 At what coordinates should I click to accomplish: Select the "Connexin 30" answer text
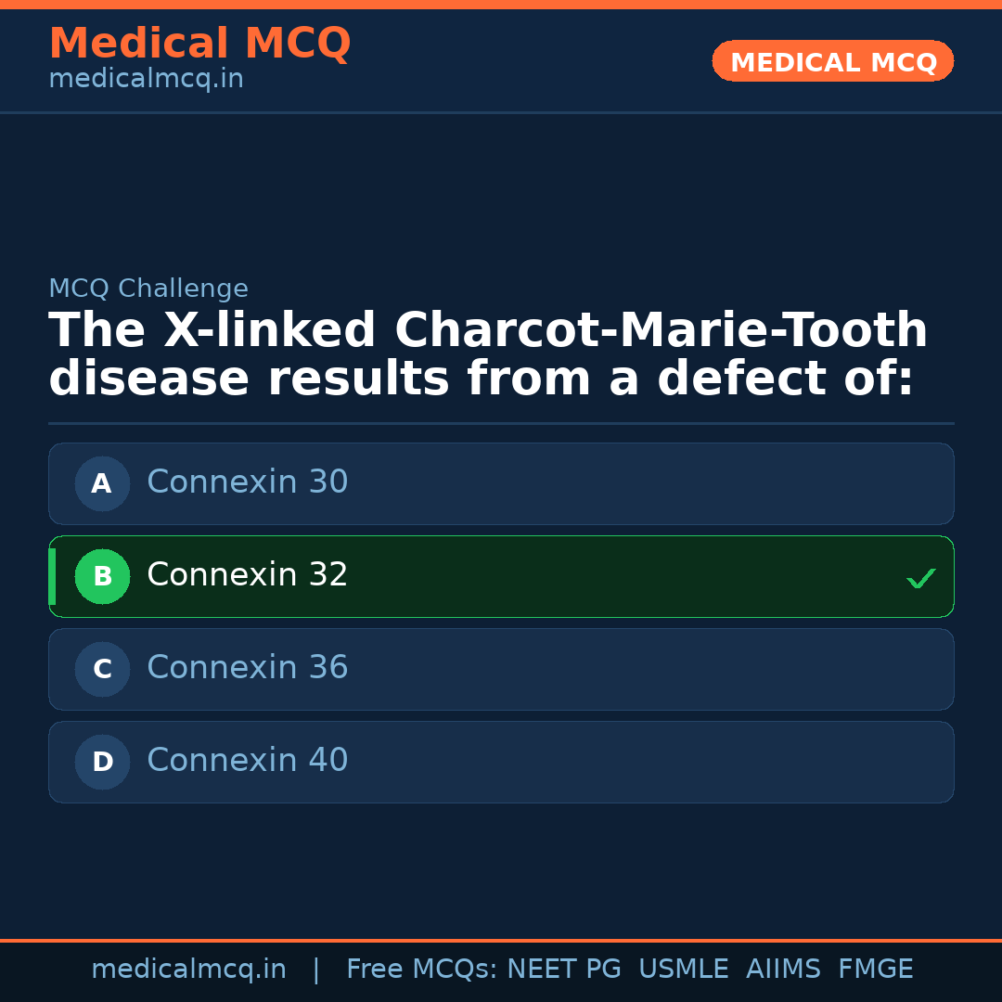coord(247,482)
